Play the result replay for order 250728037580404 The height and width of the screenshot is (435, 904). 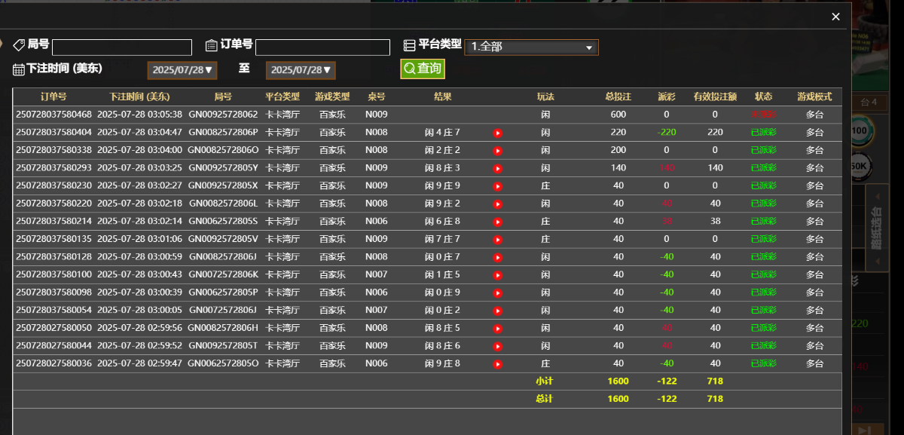click(496, 132)
